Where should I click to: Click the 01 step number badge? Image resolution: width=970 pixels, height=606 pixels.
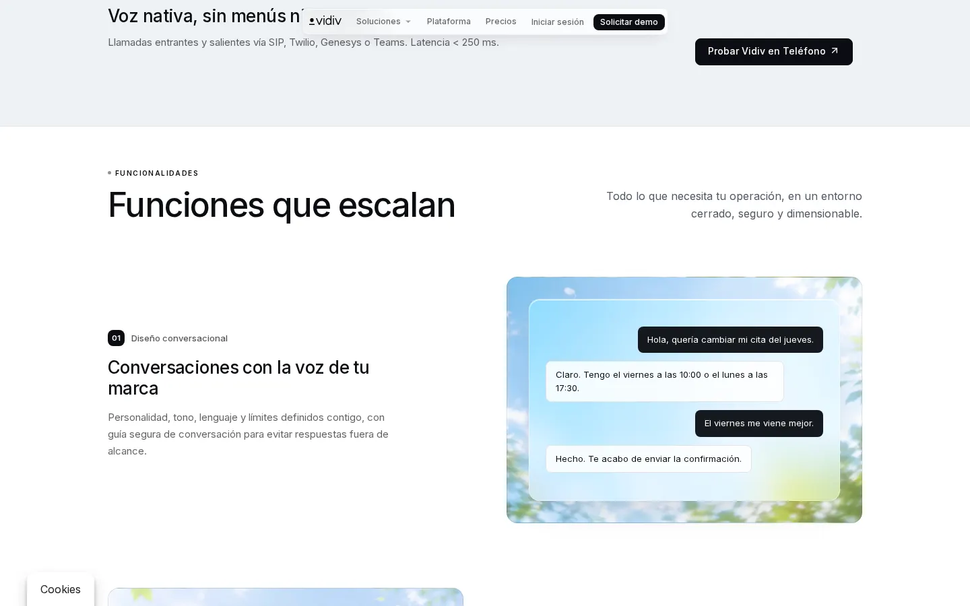click(x=116, y=338)
